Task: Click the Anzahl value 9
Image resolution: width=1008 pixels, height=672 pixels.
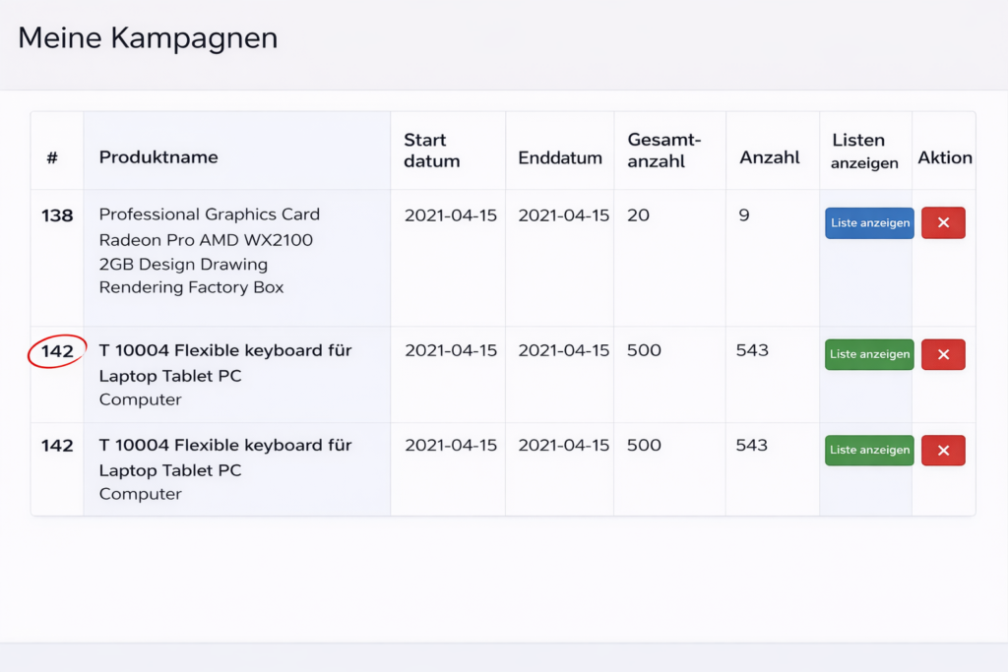Action: click(744, 215)
